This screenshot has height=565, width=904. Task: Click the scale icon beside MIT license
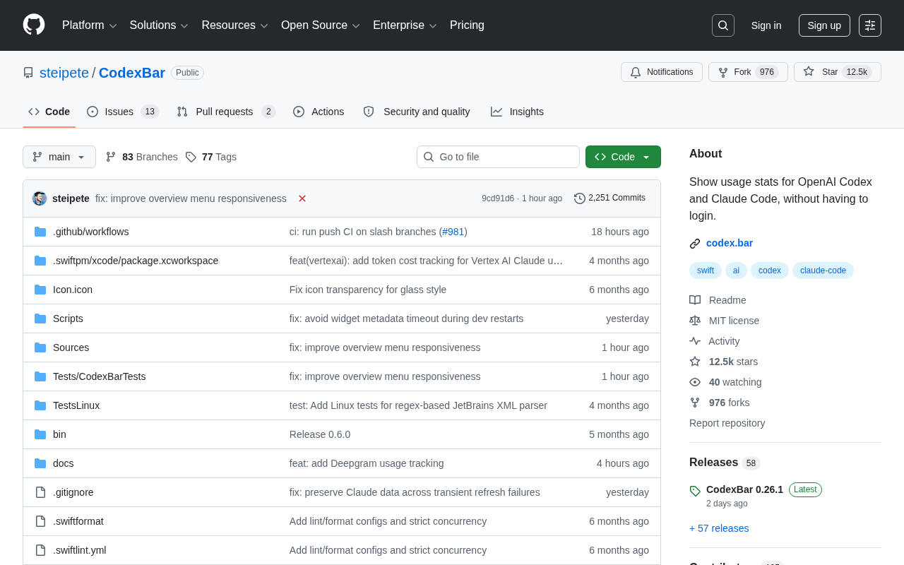click(695, 321)
